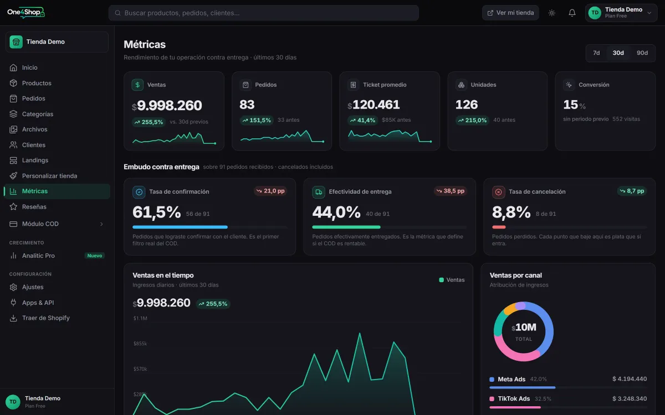This screenshot has width=665, height=415.
Task: Click the green delivery effectiveness progress bar
Action: (x=346, y=227)
